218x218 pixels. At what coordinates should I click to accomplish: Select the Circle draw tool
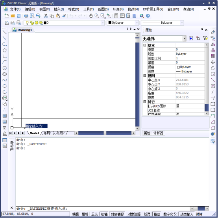coord(5,68)
